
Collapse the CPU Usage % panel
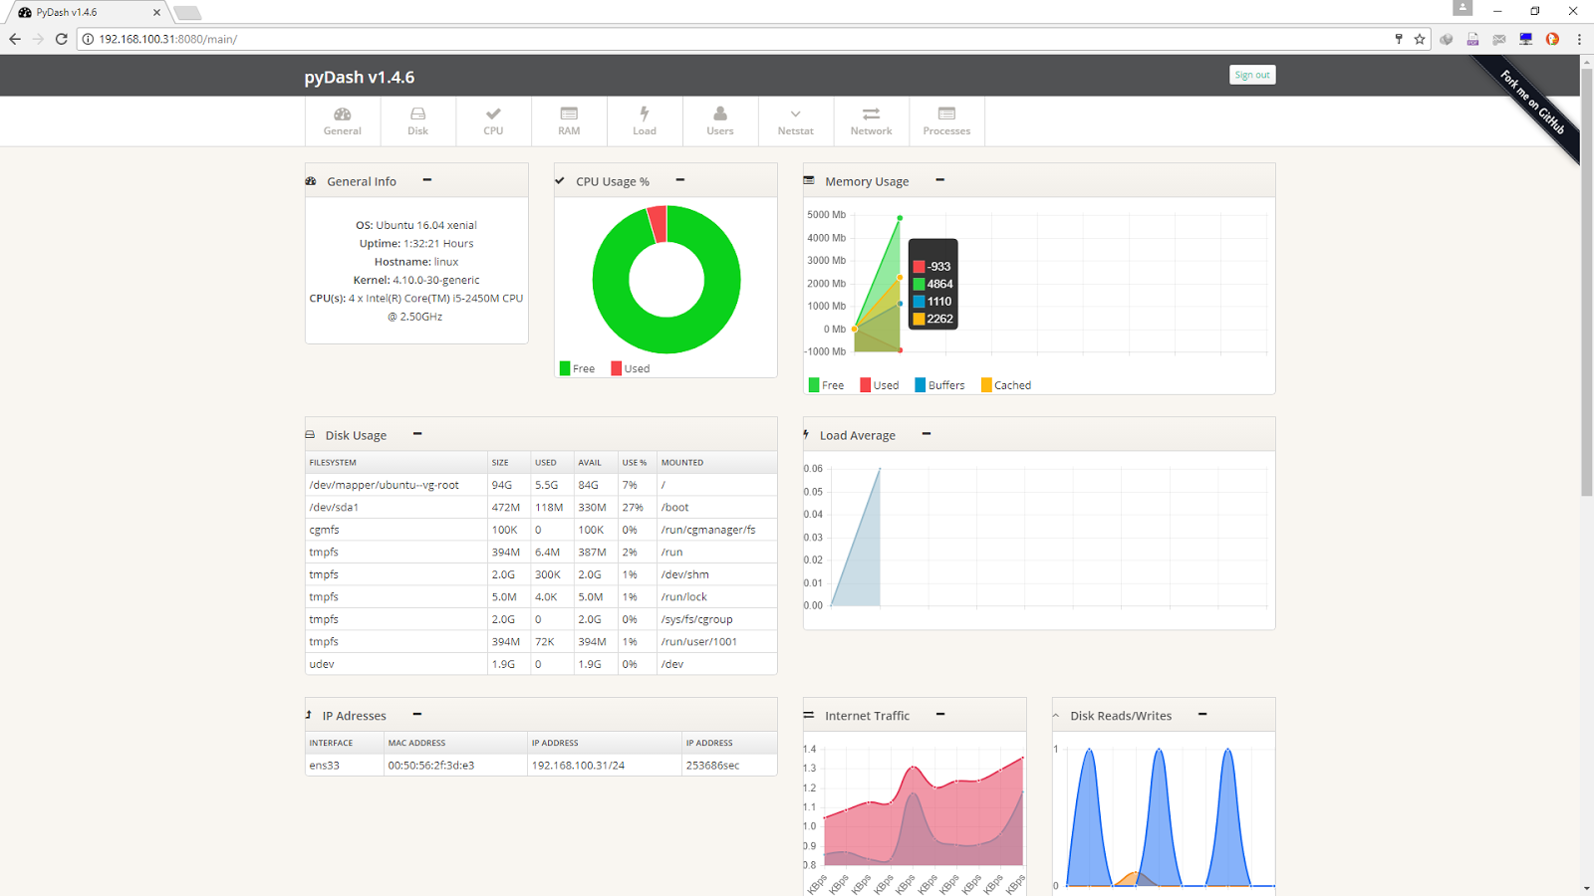click(x=680, y=180)
